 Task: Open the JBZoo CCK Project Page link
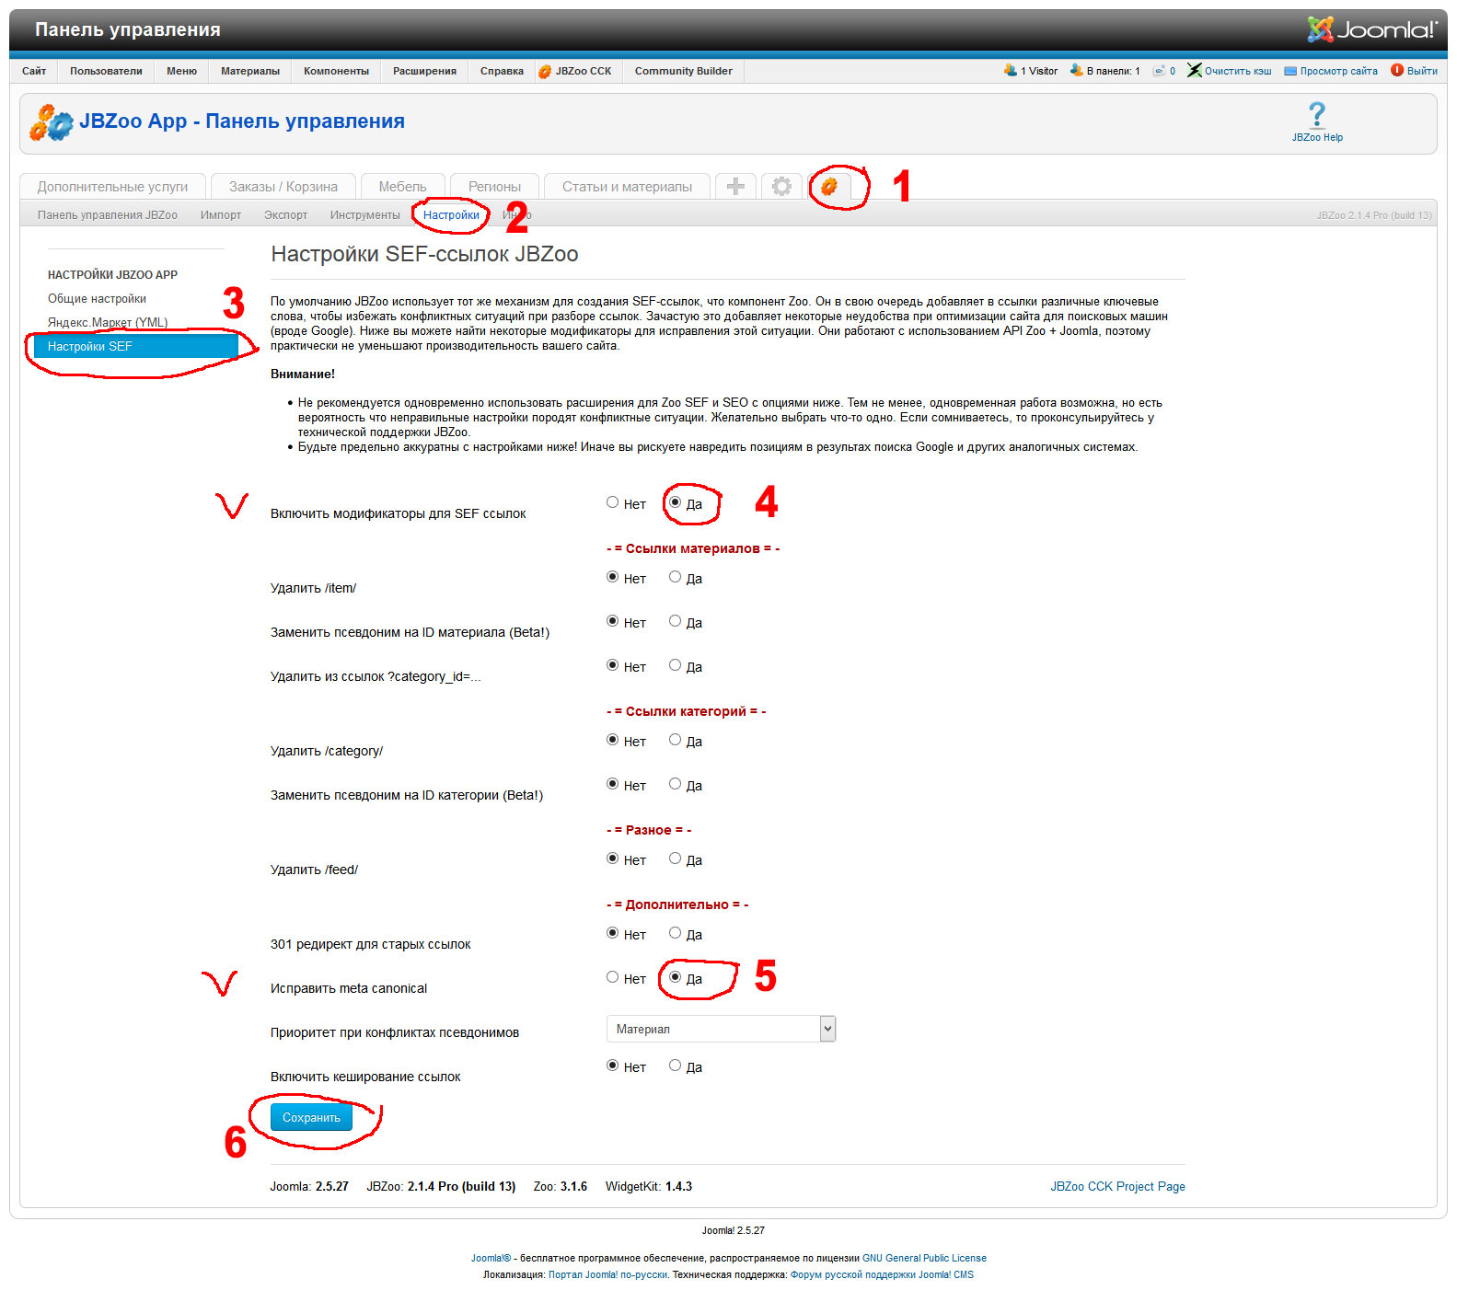[1117, 1187]
